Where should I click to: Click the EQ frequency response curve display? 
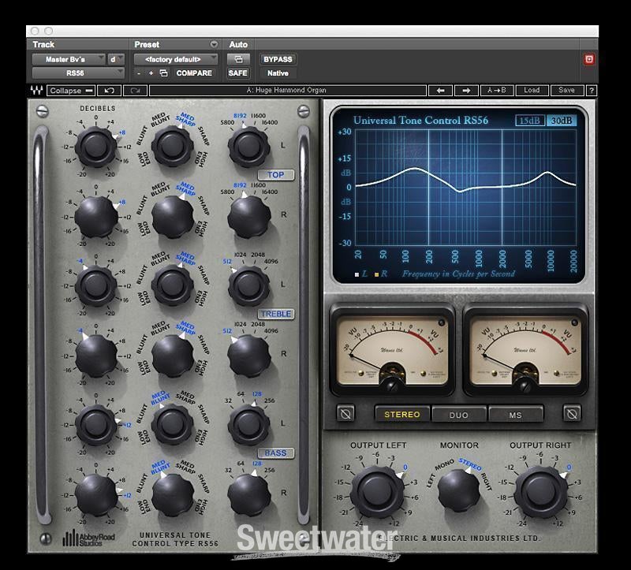pyautogui.click(x=465, y=187)
